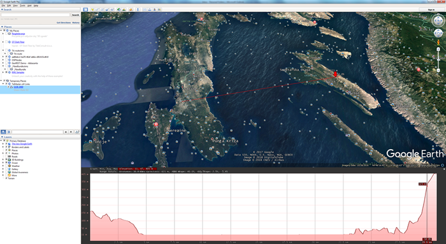This screenshot has width=446, height=244.
Task: Select the Add Path tool
Action: point(103,10)
